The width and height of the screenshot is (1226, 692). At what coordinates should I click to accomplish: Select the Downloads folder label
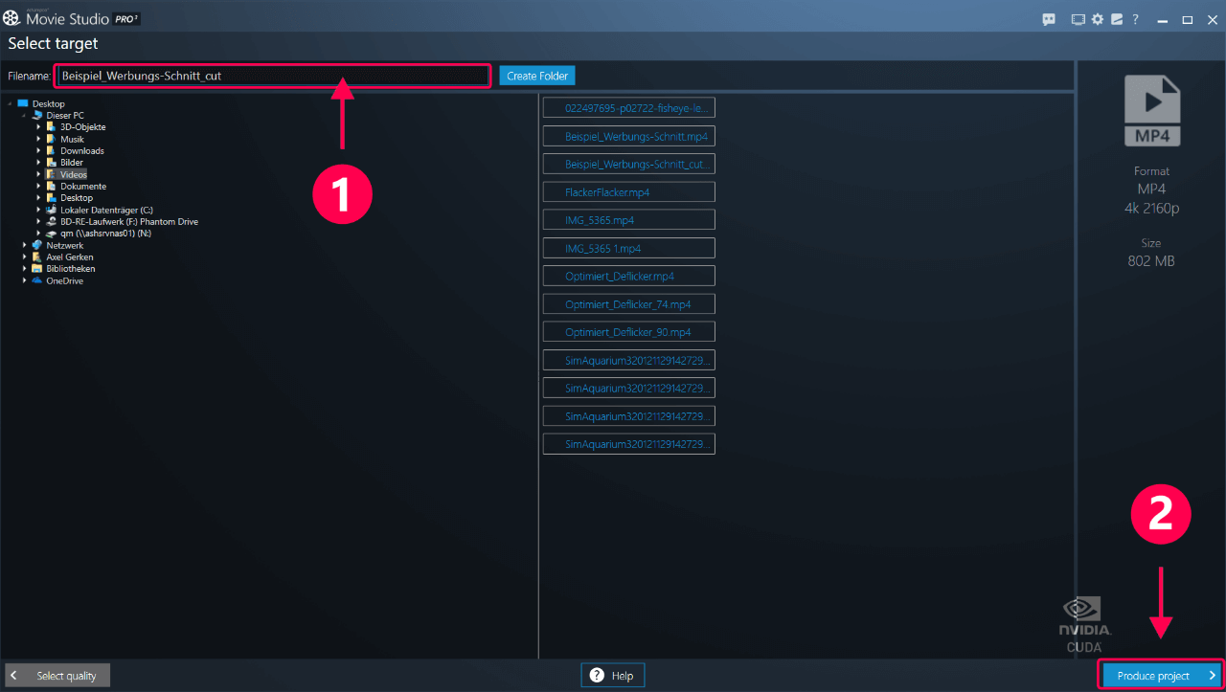pyautogui.click(x=82, y=150)
